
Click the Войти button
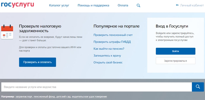pos(175,51)
